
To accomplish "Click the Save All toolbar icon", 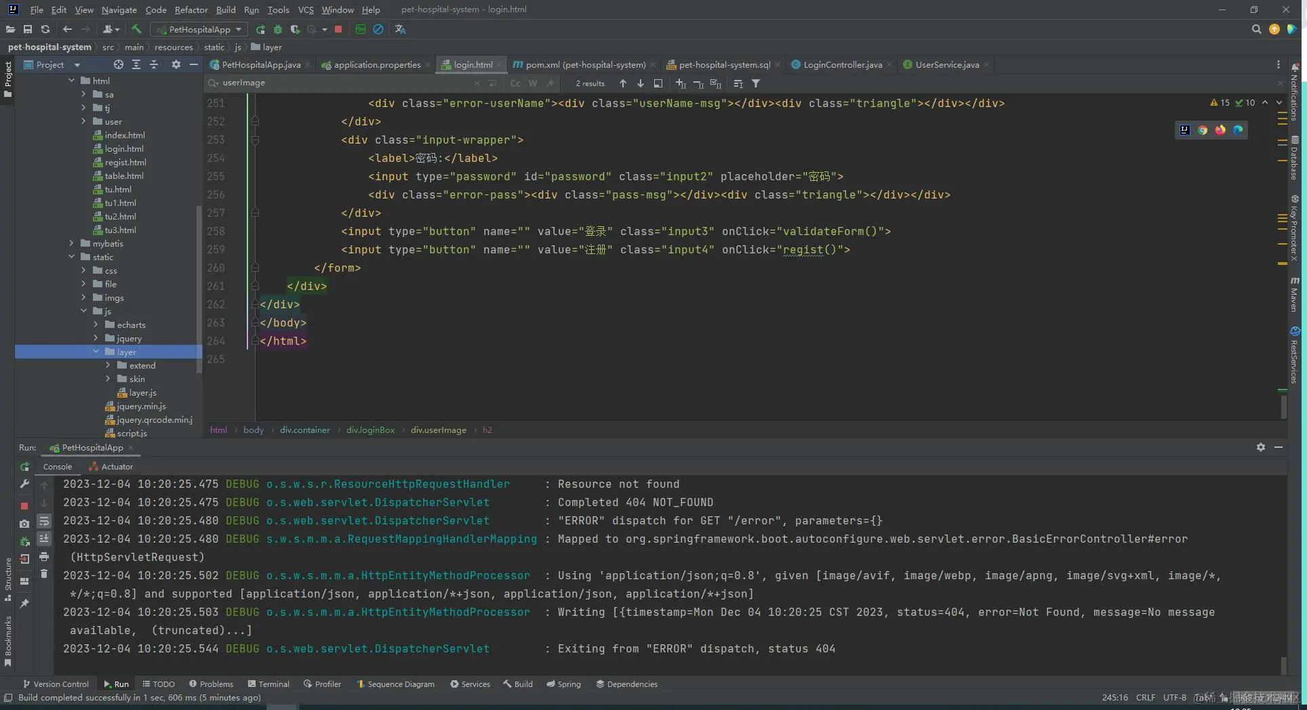I will (x=28, y=29).
